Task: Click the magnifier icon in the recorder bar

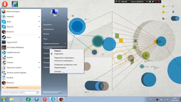Action: 119,2
